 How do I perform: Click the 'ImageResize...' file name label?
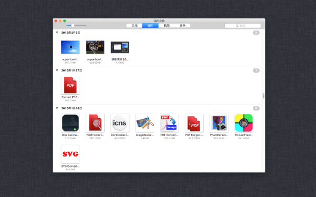(145, 135)
